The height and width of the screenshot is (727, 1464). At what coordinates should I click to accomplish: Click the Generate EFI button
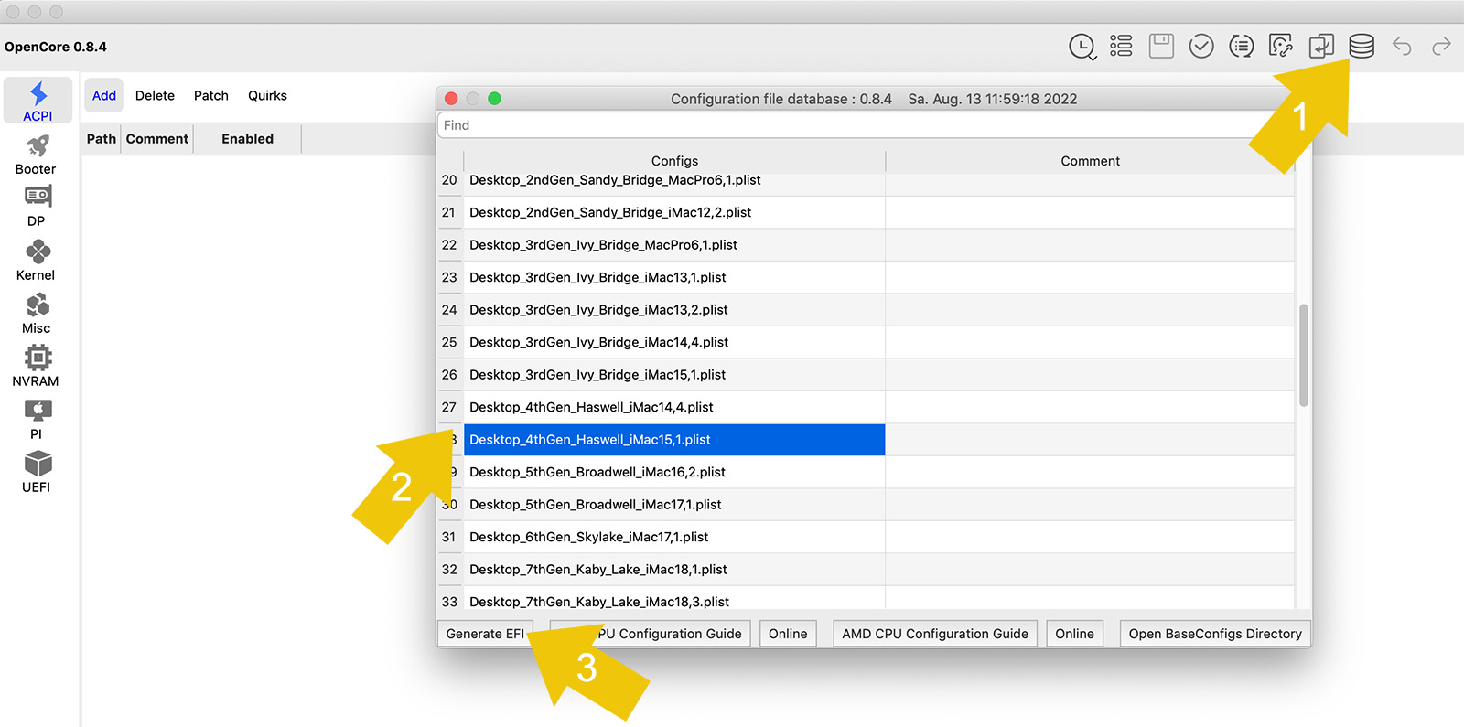point(485,634)
